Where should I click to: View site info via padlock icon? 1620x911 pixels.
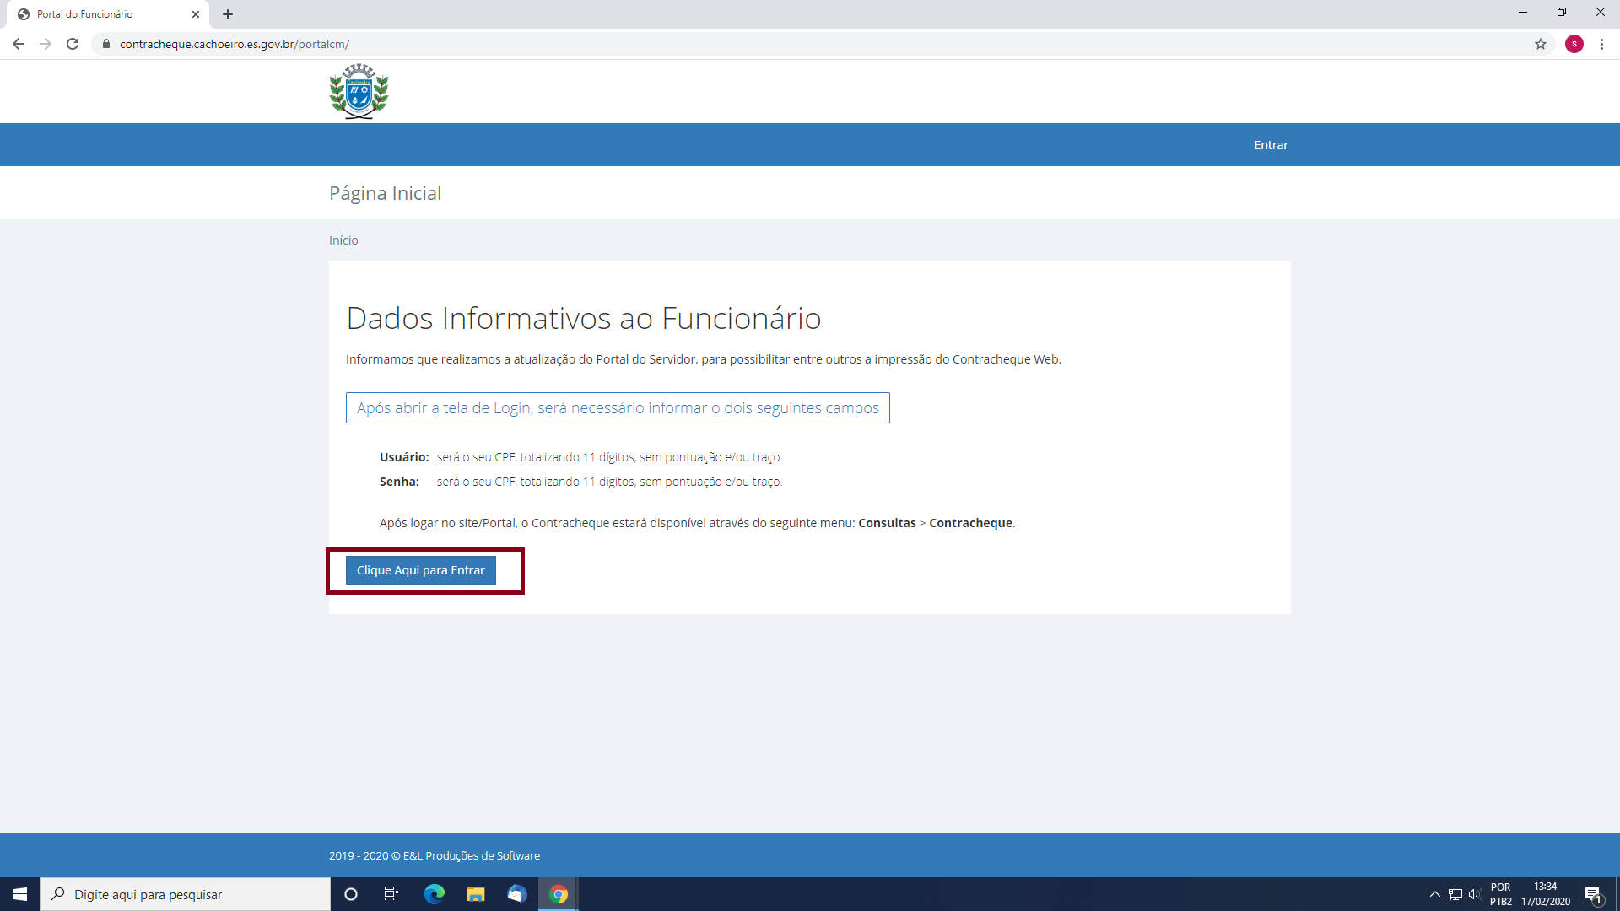point(106,44)
